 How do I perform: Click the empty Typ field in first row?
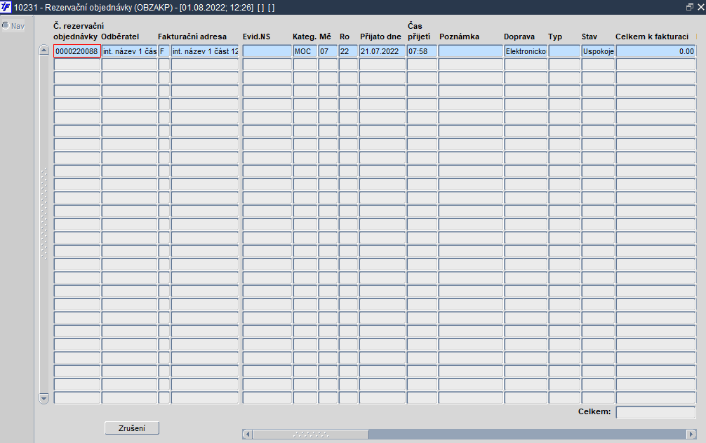click(x=565, y=51)
